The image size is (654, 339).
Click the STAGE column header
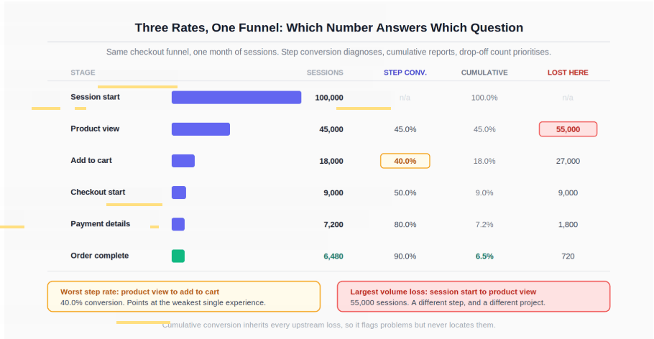pos(83,73)
